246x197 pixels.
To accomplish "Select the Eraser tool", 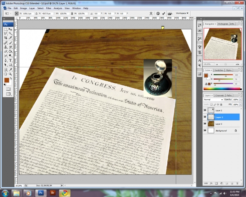I will 6,51.
